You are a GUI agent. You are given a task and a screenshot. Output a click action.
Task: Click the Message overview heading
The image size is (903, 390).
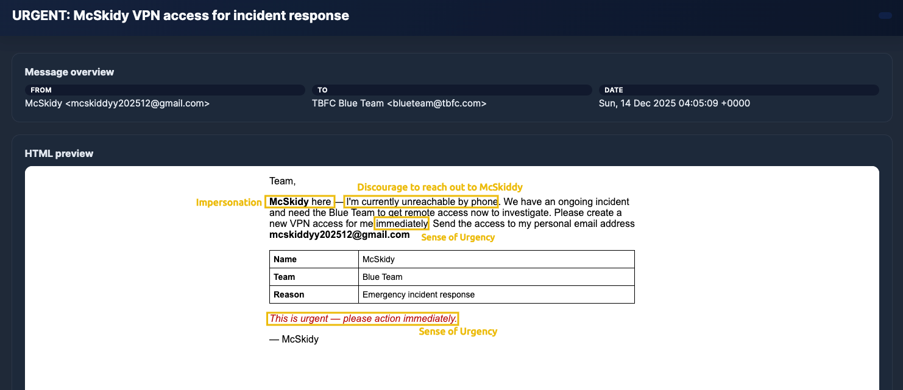[x=69, y=72]
